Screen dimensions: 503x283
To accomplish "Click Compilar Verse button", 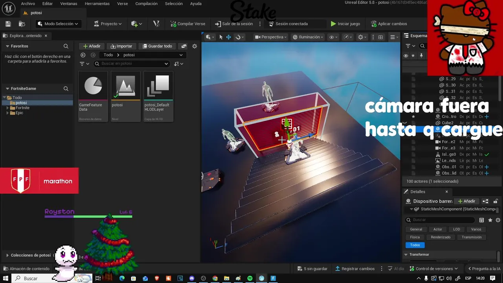I will pos(187,24).
